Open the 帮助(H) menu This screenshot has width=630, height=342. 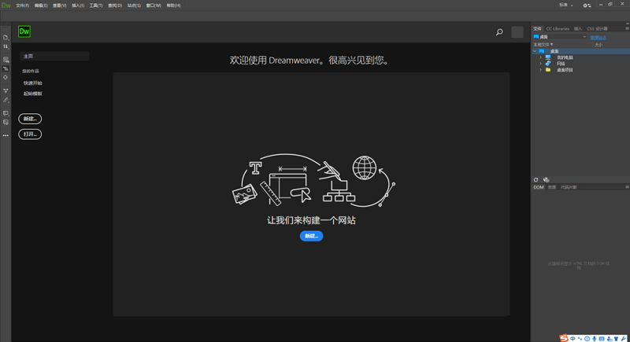tap(173, 6)
